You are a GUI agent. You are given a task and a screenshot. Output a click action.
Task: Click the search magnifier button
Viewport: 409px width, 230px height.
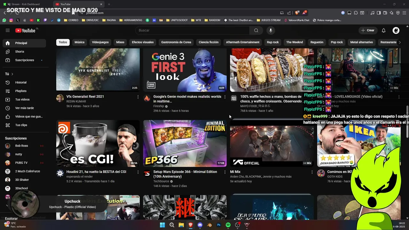click(256, 30)
